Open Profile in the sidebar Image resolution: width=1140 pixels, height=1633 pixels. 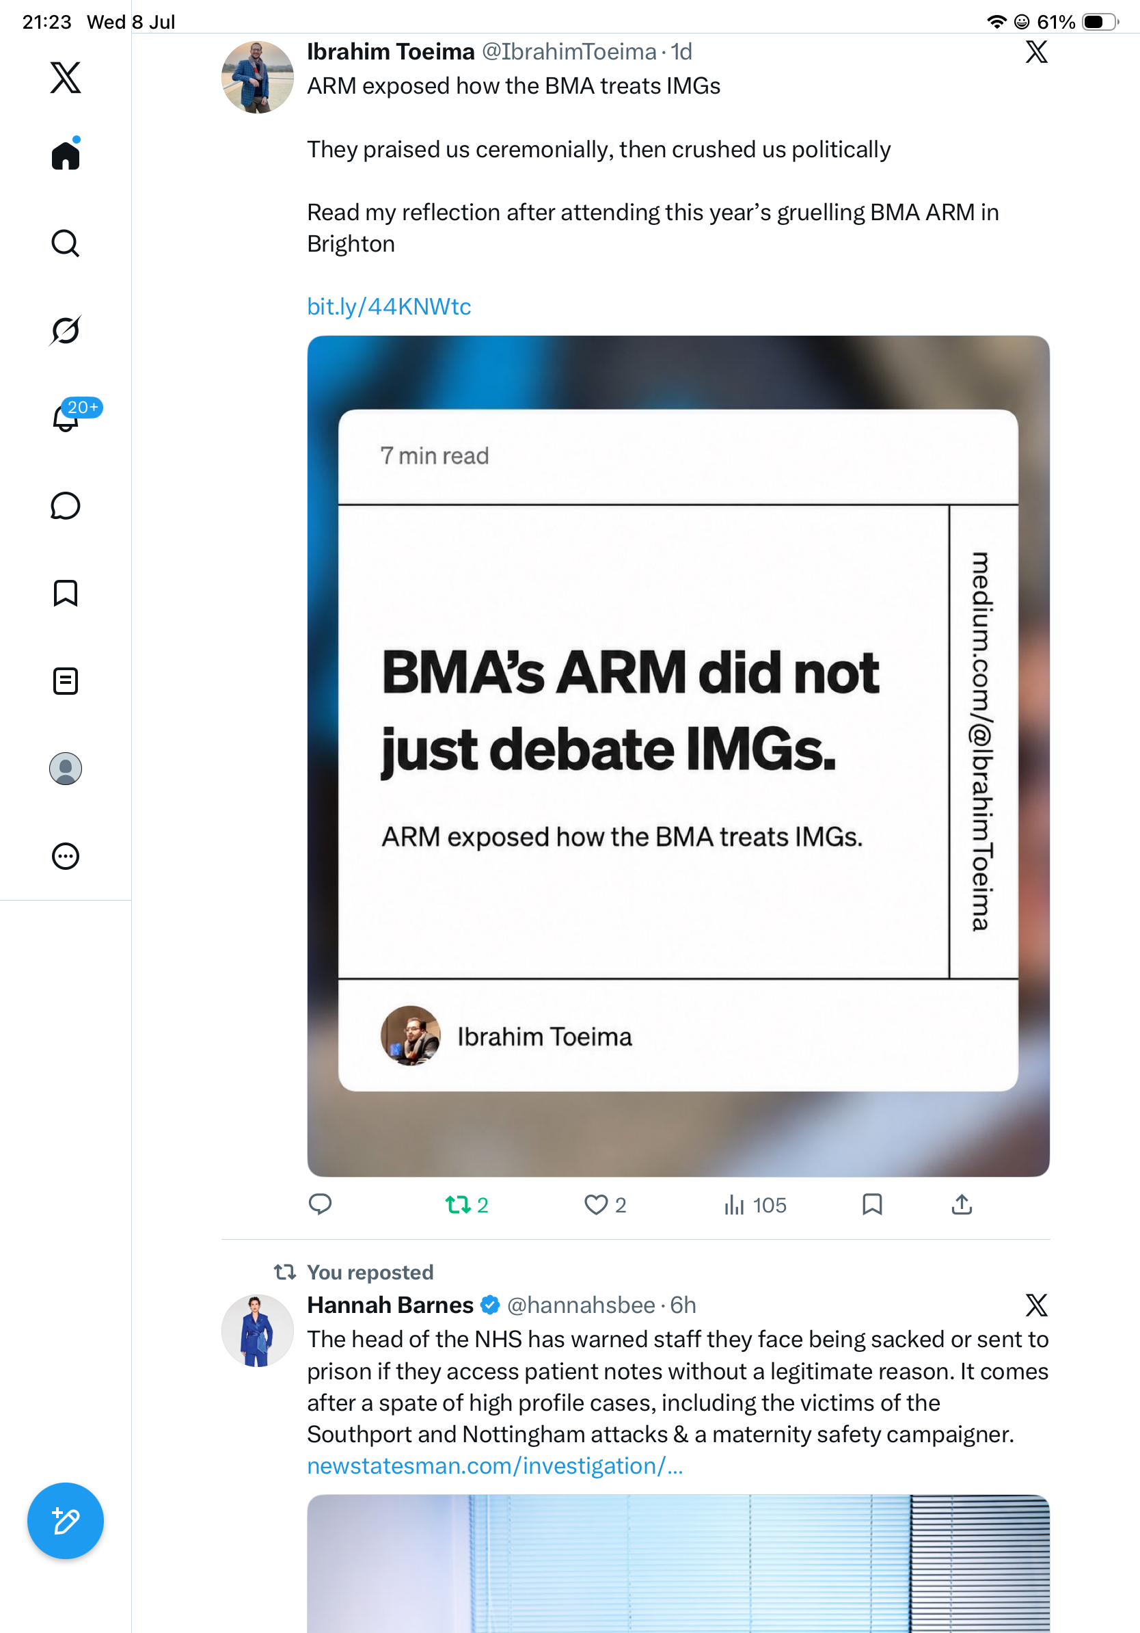click(66, 769)
